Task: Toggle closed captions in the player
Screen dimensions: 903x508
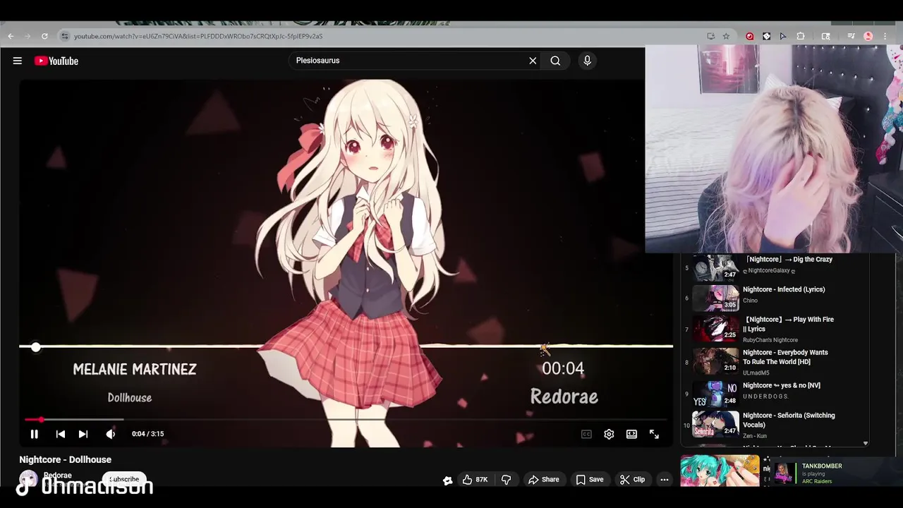Action: pos(586,434)
